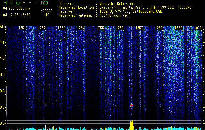Click the 1759 time marker
The image size is (205, 130).
178,28
